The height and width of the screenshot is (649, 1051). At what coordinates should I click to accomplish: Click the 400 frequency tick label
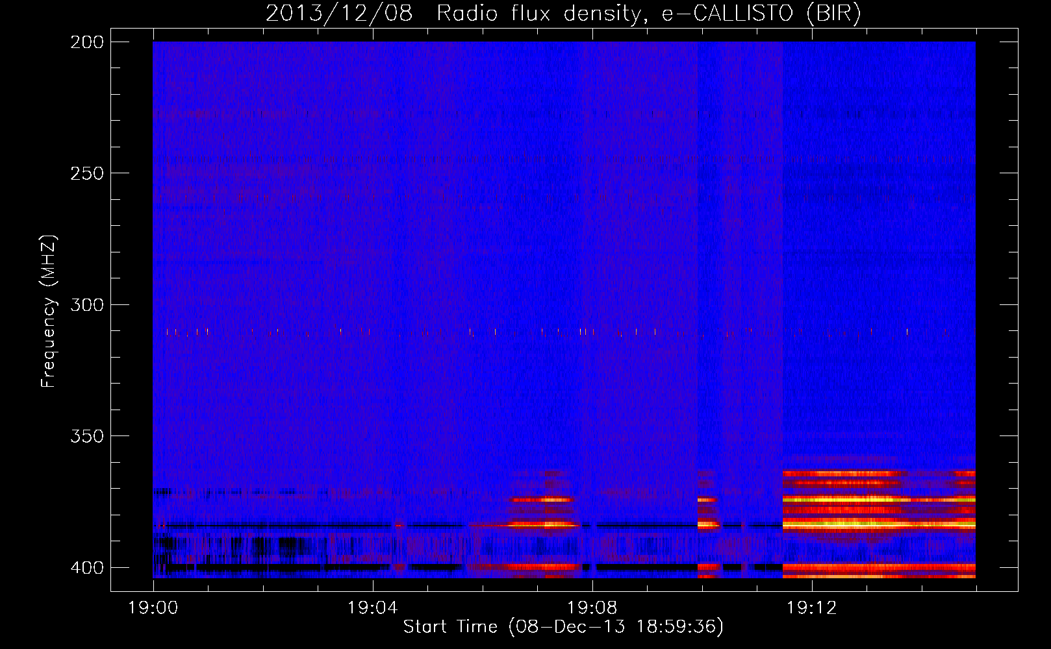(x=86, y=568)
